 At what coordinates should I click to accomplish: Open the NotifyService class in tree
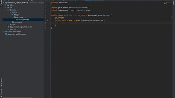tap(24, 20)
